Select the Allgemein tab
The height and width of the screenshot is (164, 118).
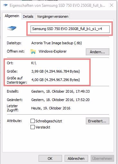[x=12, y=16]
